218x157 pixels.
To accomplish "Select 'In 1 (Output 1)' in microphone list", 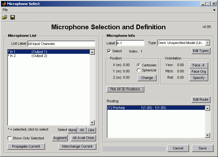I will click(x=49, y=52).
